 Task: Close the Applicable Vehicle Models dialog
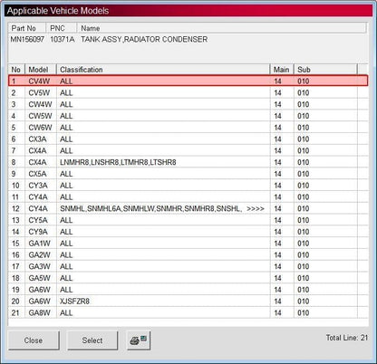(x=34, y=340)
